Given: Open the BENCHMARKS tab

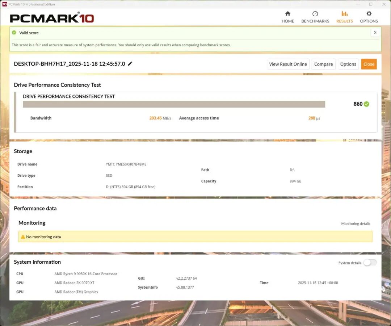Looking at the screenshot, I should pyautogui.click(x=315, y=17).
